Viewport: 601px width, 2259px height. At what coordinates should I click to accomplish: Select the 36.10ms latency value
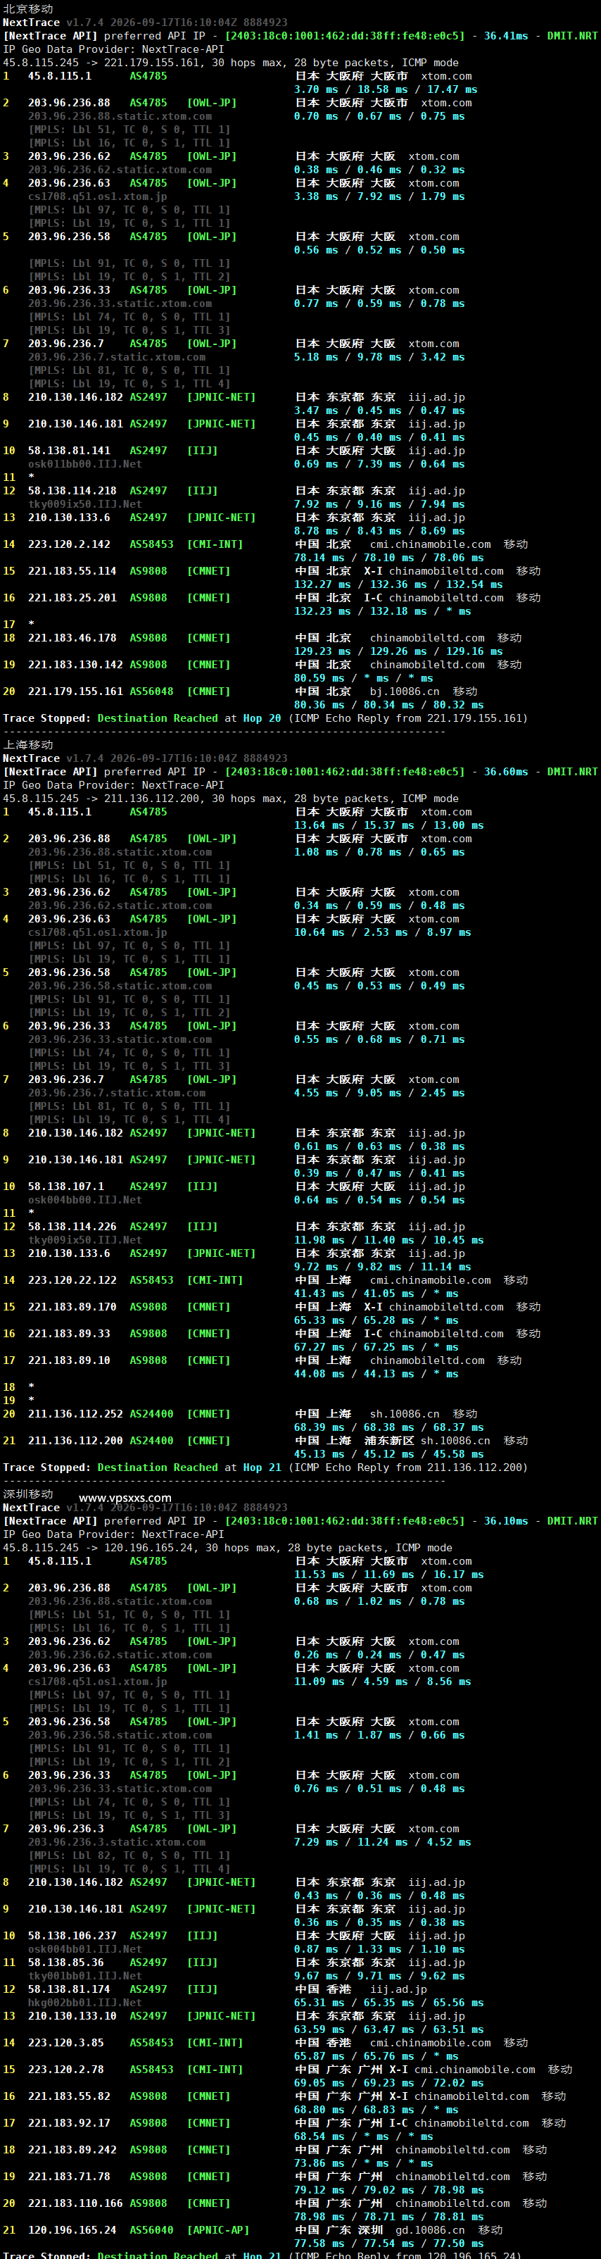pos(507,1520)
